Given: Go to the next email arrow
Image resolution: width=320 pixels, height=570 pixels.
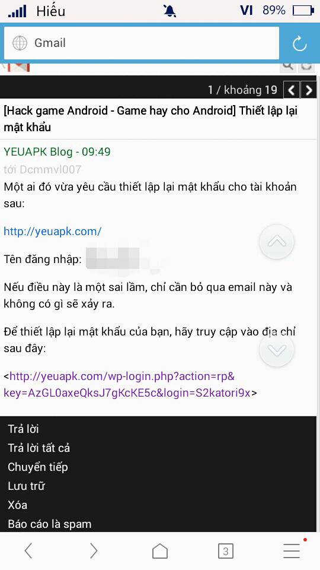Looking at the screenshot, I should [x=309, y=90].
